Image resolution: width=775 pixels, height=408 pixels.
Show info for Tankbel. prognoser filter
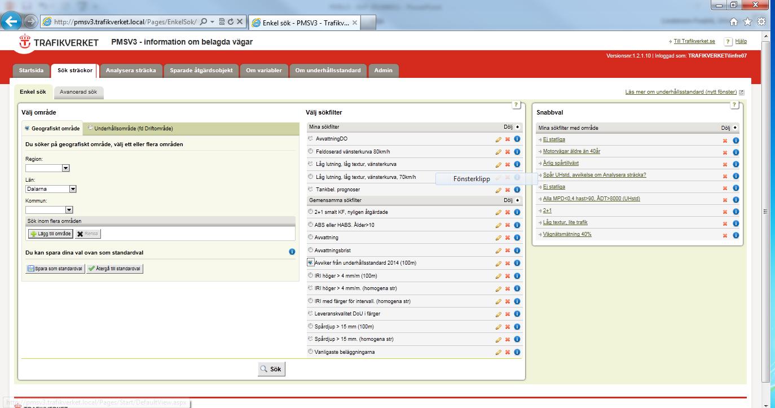[517, 190]
